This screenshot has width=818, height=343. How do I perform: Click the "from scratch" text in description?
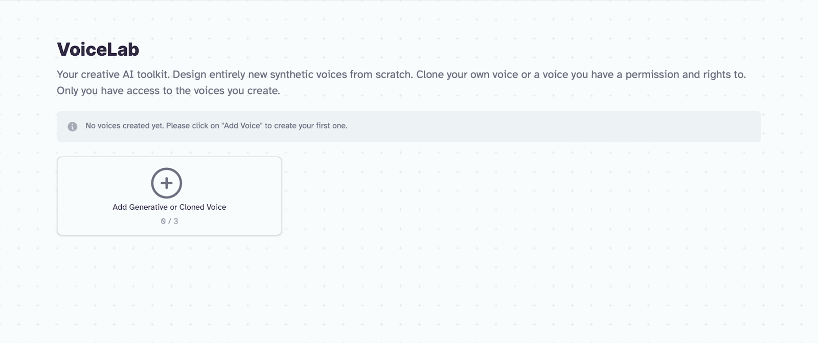click(381, 75)
